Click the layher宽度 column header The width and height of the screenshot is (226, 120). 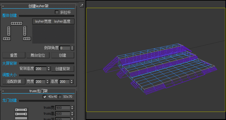43,22
